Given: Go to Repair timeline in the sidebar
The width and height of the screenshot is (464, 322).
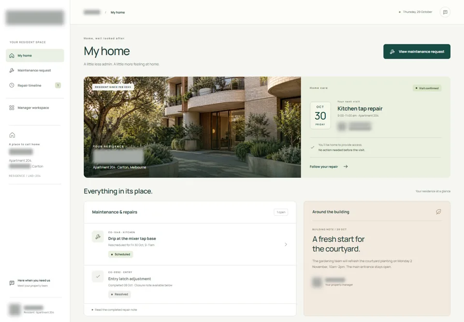Looking at the screenshot, I should click(x=35, y=85).
